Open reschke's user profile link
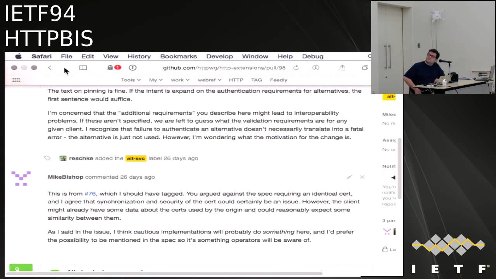This screenshot has height=279, width=496. tap(81, 158)
